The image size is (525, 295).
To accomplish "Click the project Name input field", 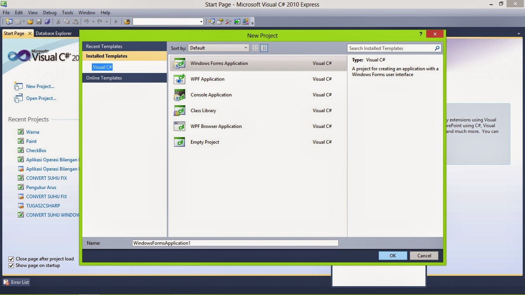I will pos(235,243).
